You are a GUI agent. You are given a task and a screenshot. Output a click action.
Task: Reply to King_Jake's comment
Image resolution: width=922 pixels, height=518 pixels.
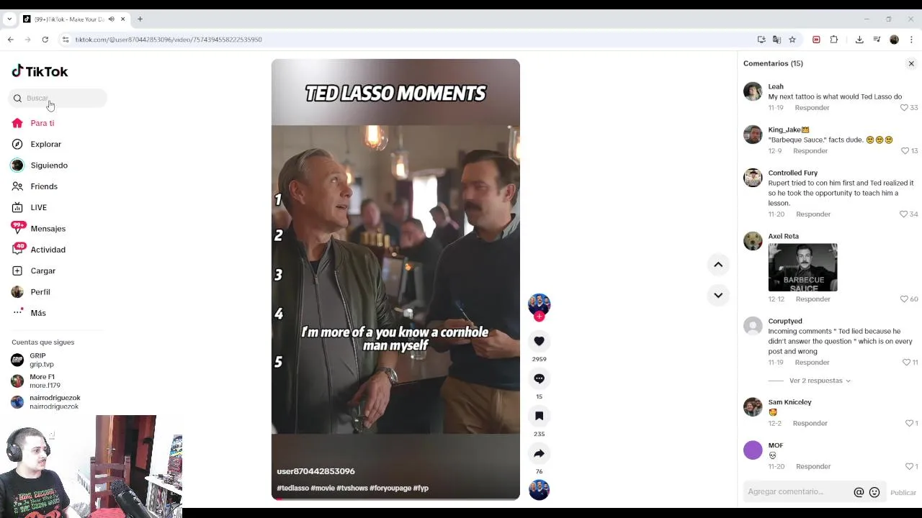click(810, 151)
